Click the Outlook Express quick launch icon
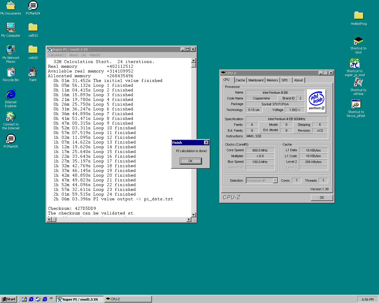This screenshot has height=303, width=379. [38, 299]
